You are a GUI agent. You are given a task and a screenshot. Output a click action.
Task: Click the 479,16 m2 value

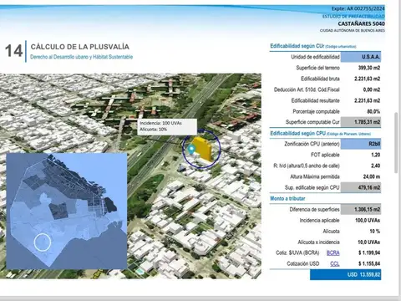tap(361, 187)
